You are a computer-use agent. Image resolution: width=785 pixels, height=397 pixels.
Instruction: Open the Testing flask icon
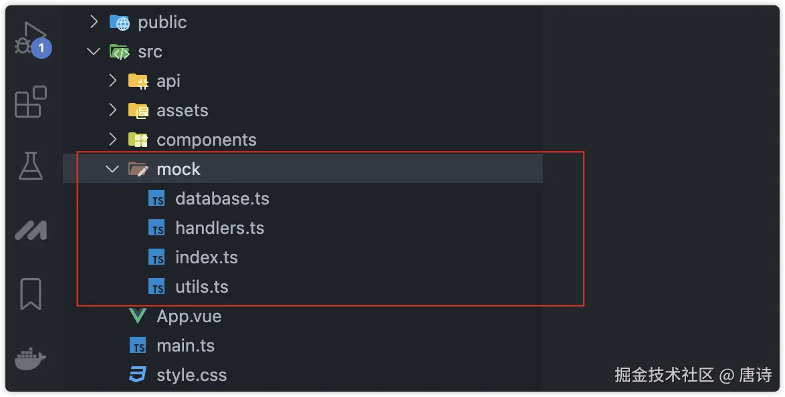[31, 165]
